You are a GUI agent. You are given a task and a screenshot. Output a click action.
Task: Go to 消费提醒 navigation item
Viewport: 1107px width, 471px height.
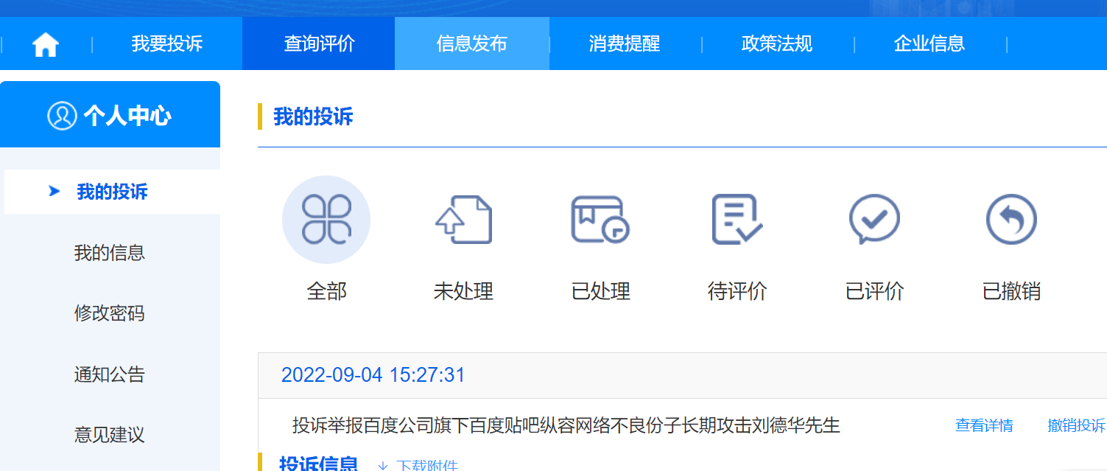click(625, 43)
